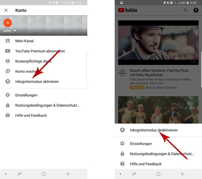Open Einstellungen in the Konto screen

click(26, 95)
